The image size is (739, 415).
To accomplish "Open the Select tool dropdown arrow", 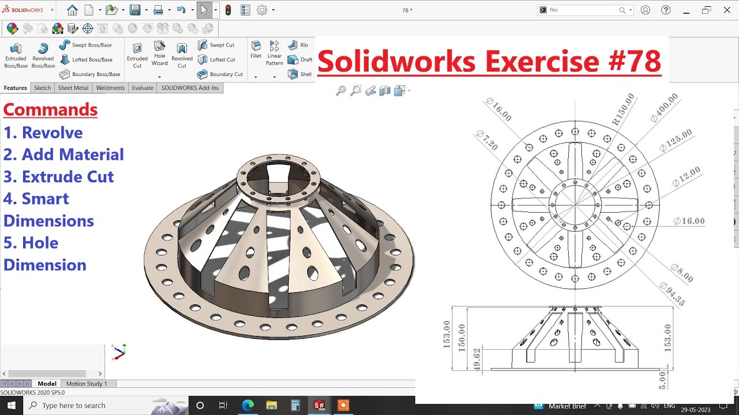I will click(215, 10).
